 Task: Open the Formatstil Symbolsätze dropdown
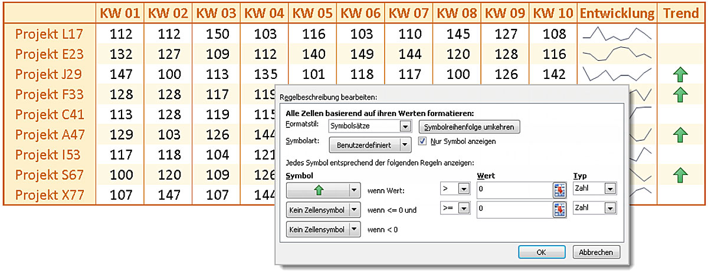pyautogui.click(x=405, y=126)
